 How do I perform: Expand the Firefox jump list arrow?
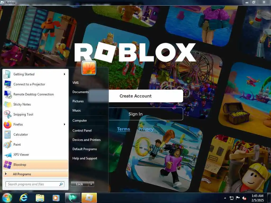pyautogui.click(x=65, y=124)
